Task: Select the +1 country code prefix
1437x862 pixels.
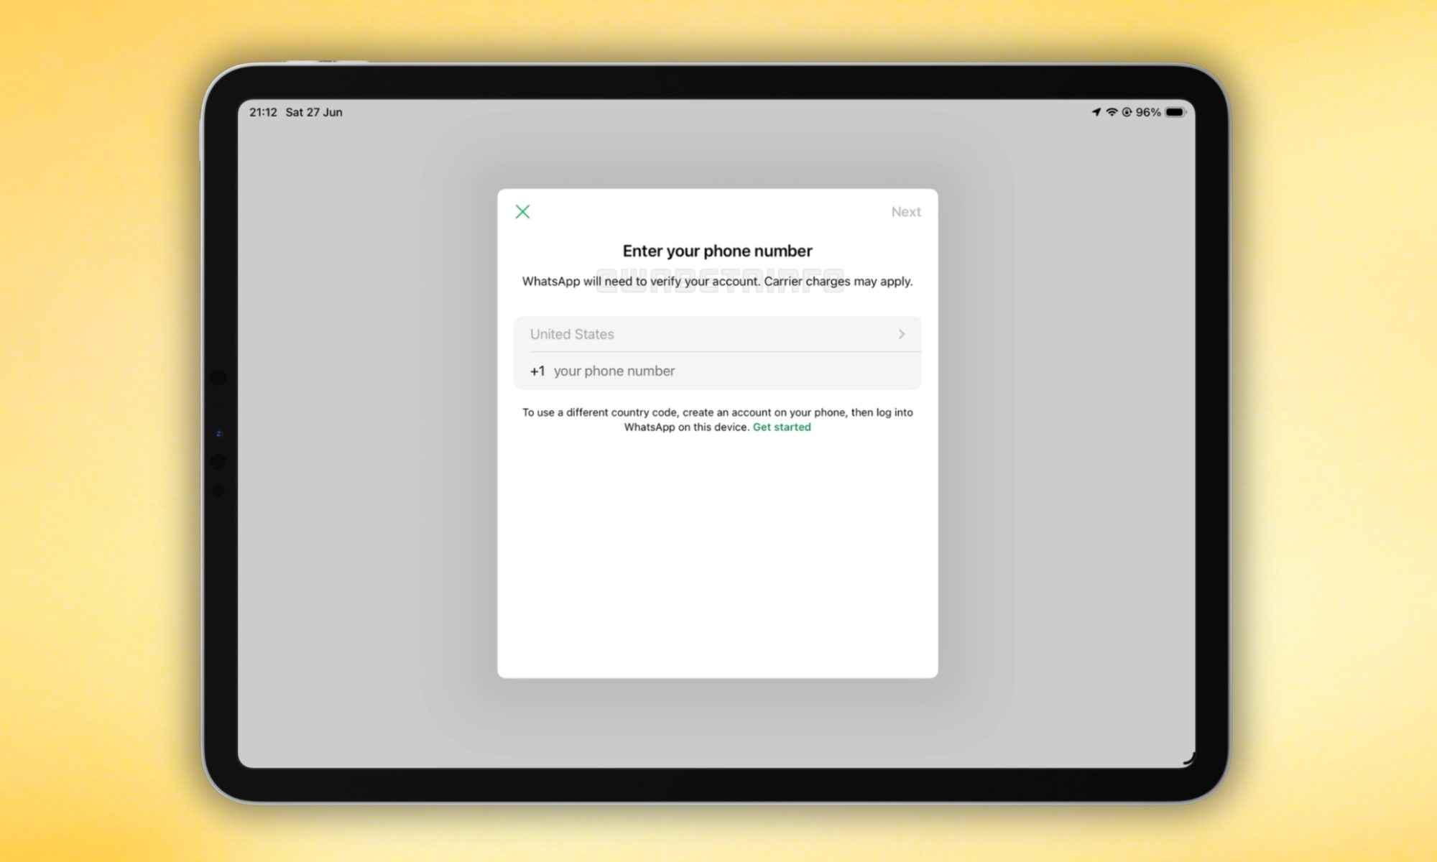Action: pyautogui.click(x=537, y=371)
